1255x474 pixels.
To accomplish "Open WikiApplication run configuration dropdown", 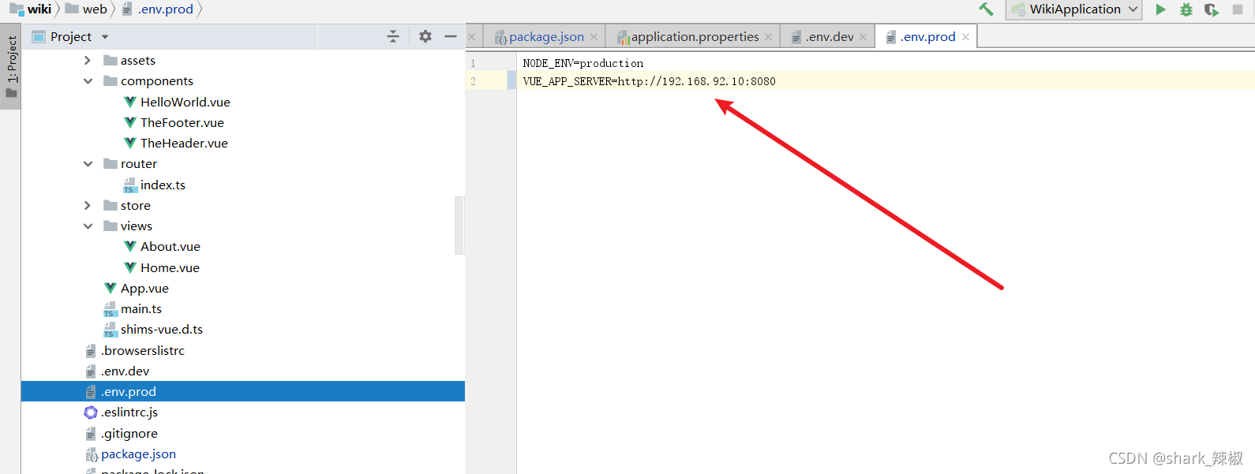I will click(1073, 9).
